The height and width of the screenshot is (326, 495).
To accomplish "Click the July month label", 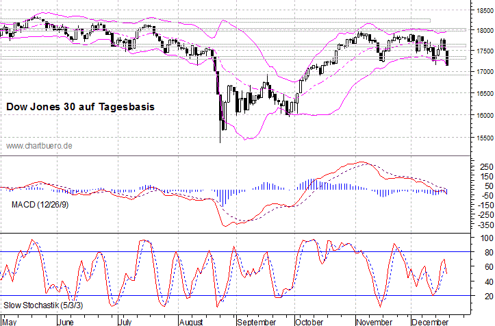I will (x=125, y=322).
